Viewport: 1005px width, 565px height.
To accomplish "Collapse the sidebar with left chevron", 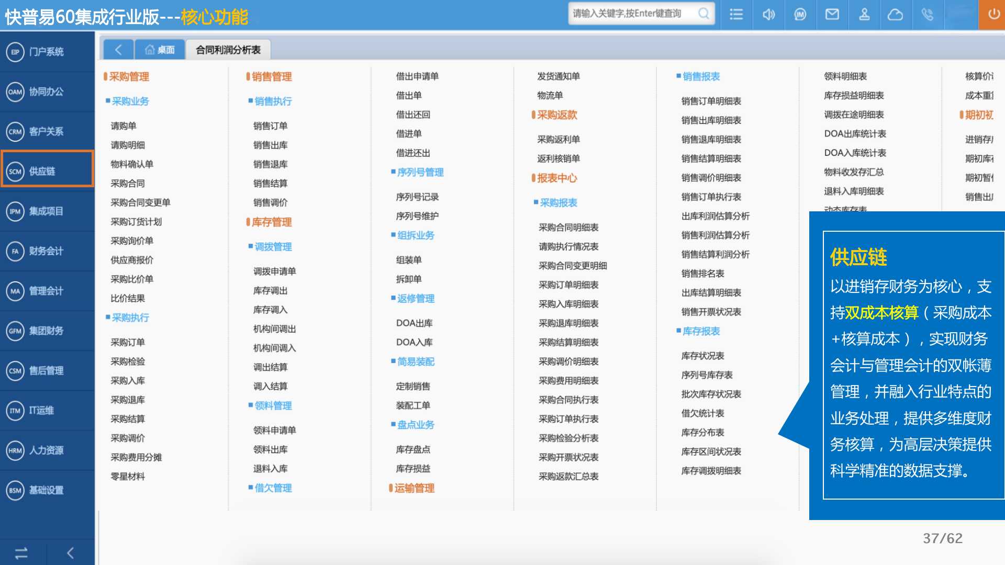I will click(x=70, y=553).
